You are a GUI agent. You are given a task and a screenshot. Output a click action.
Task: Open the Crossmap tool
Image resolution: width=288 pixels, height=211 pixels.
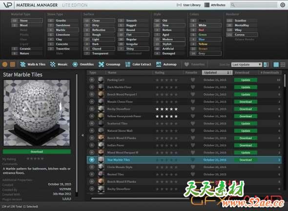coord(109,64)
